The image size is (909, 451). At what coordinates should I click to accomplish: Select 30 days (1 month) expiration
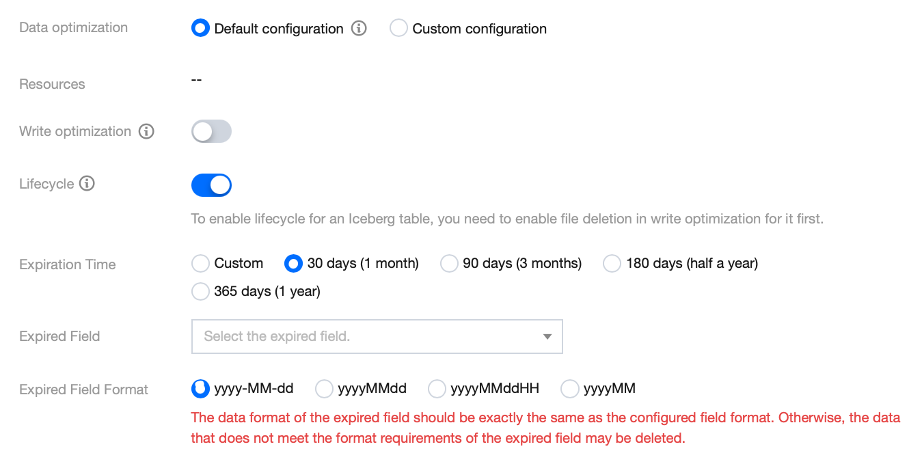[293, 264]
